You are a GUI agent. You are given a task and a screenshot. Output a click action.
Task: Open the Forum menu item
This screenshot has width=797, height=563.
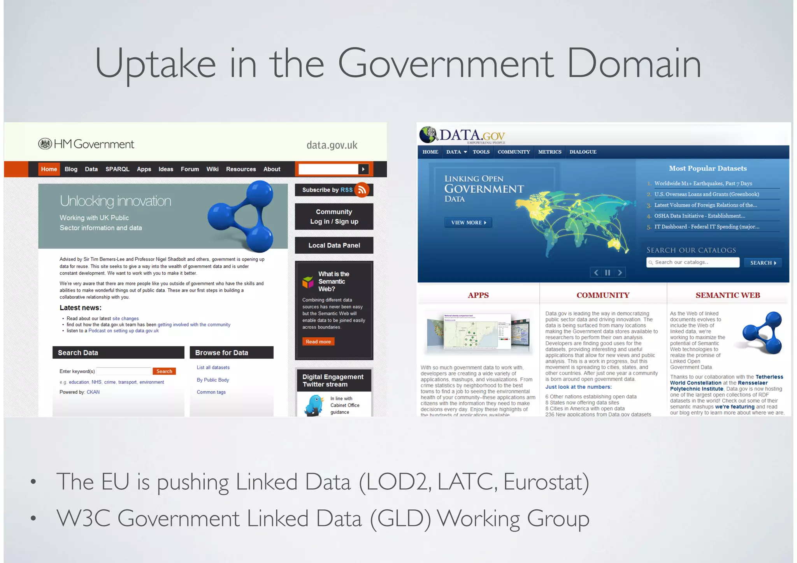click(x=190, y=169)
